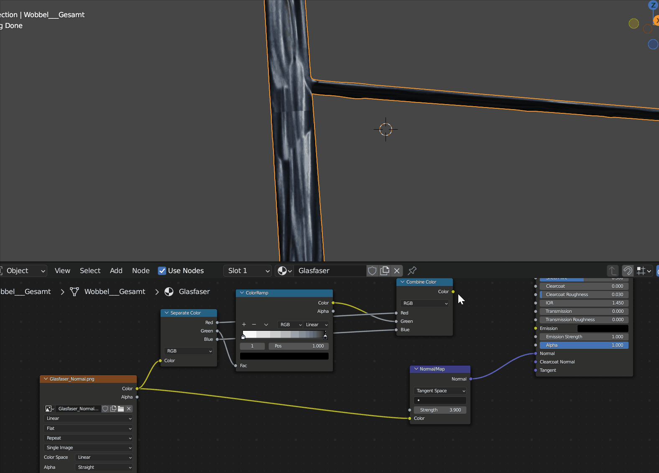Open the Single Image source dropdown
Viewport: 659px width, 473px height.
88,447
